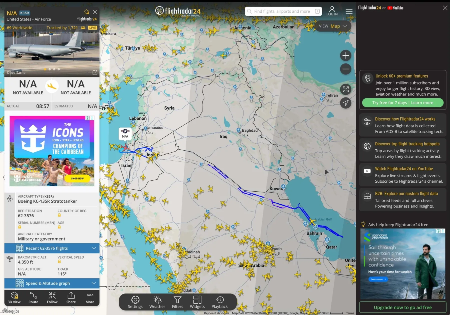
Task: Open aircraft photo in external link
Action: pyautogui.click(x=95, y=73)
